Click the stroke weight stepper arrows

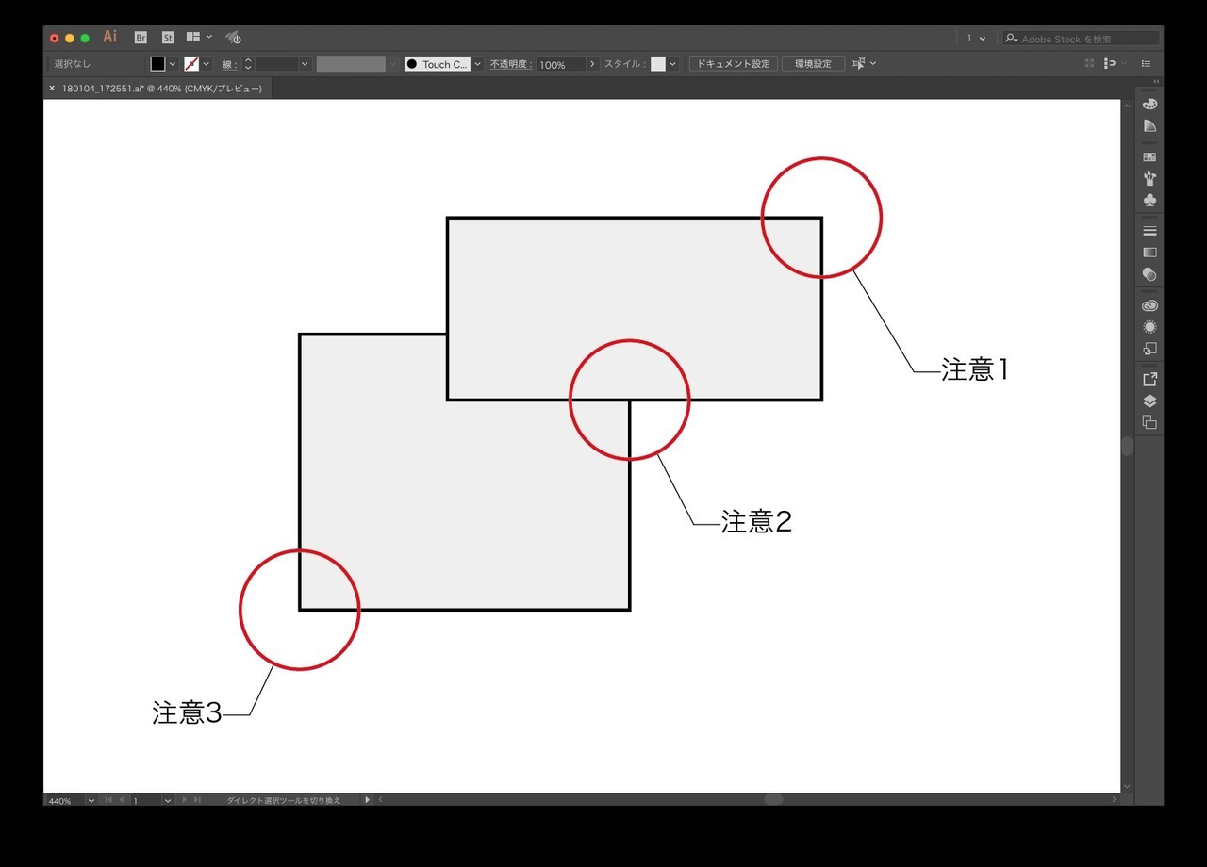248,64
